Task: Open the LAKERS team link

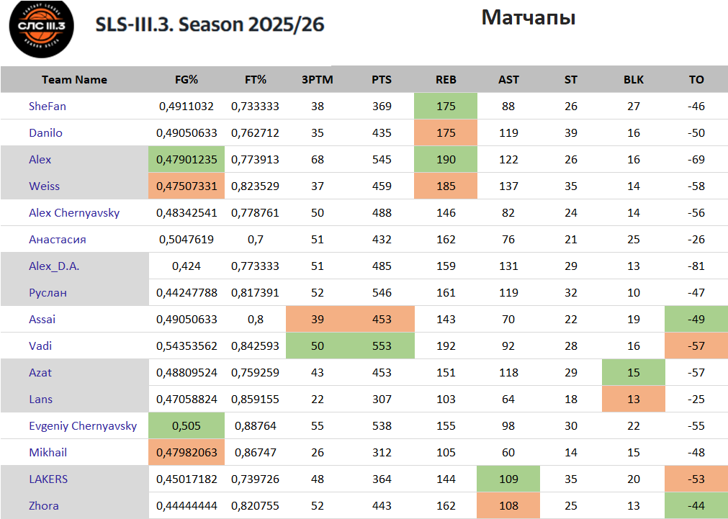Action: click(48, 479)
